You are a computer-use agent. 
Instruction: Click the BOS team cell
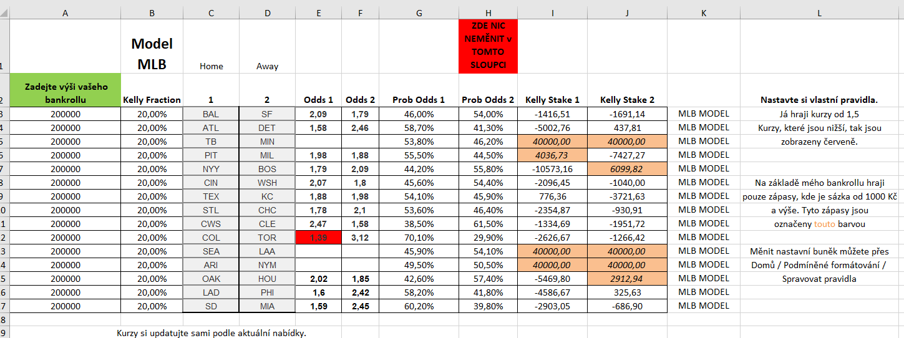pyautogui.click(x=267, y=169)
